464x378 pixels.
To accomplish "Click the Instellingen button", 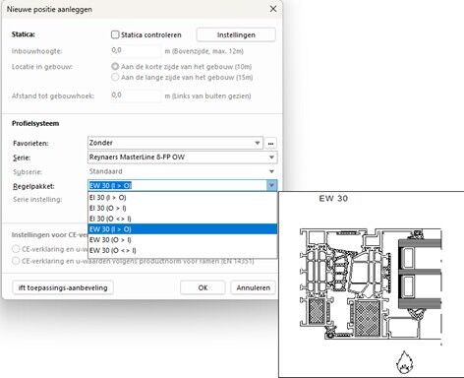I will tap(236, 34).
